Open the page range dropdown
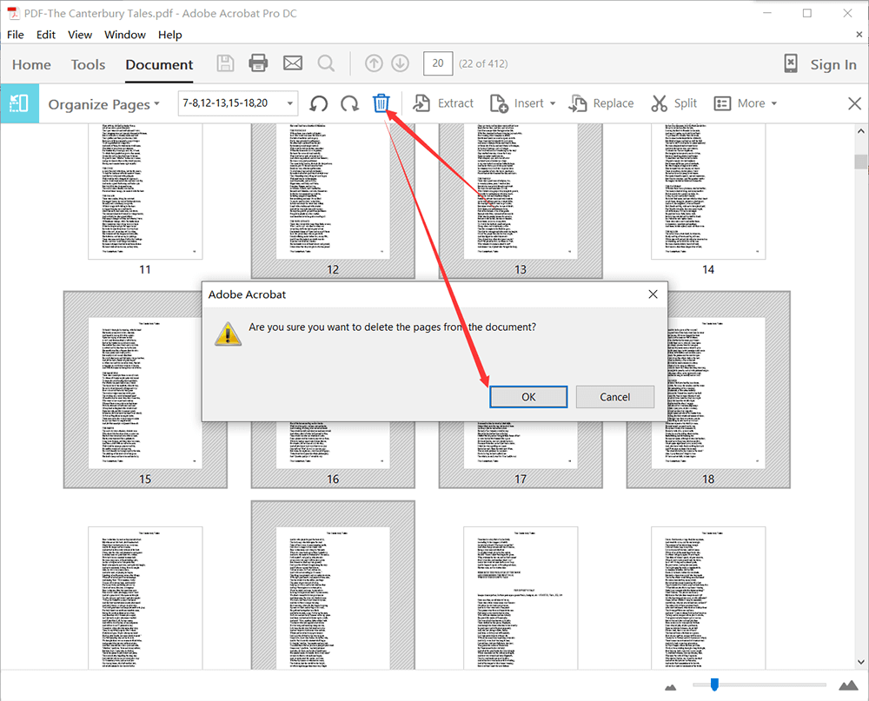 [x=289, y=103]
